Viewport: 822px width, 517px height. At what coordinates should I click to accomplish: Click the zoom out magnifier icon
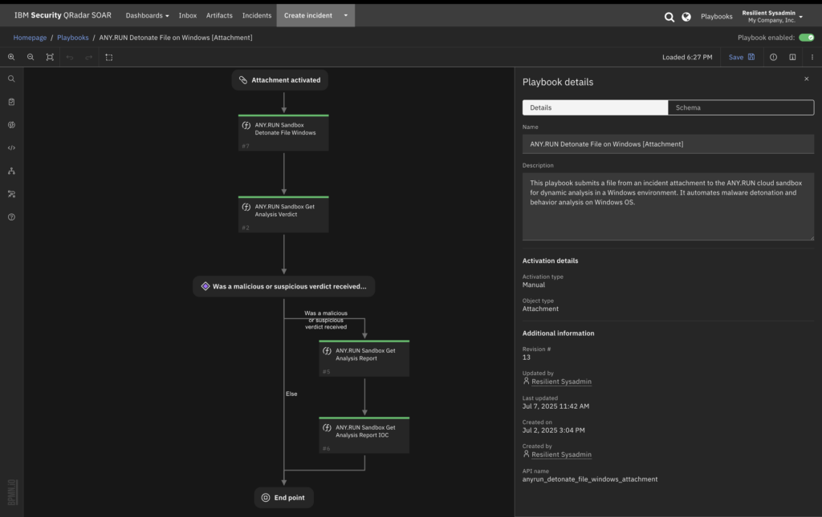31,57
